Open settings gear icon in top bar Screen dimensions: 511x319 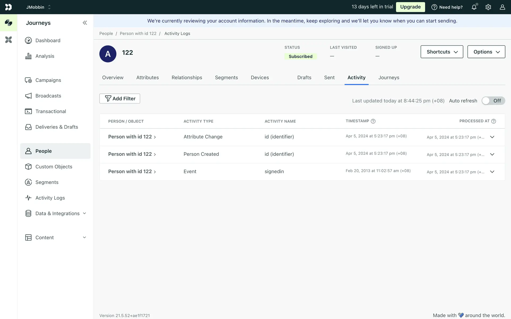(x=488, y=7)
